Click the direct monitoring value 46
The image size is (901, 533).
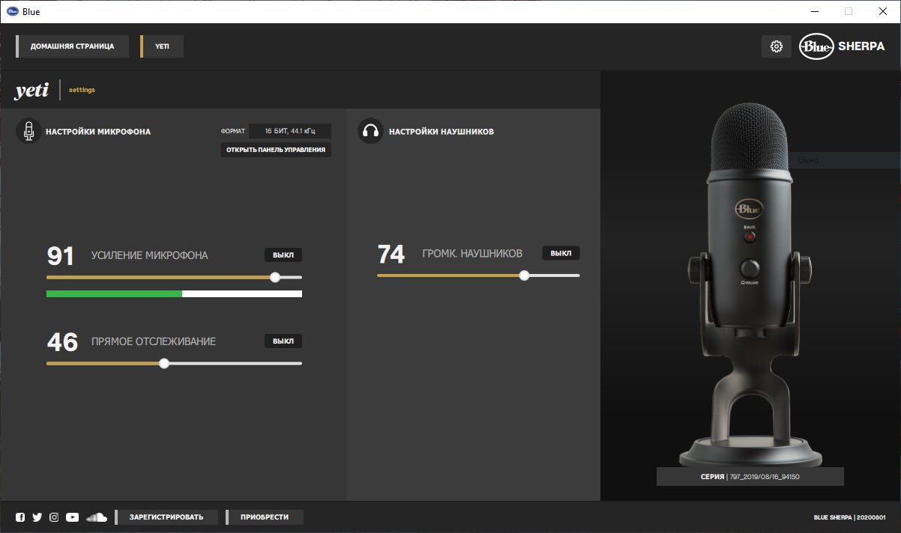pos(62,342)
